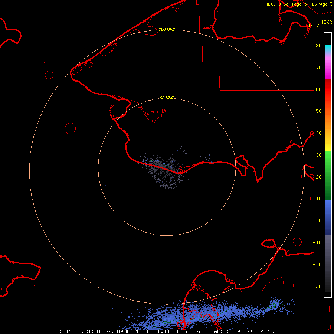Click the 70 value on the dBZ scale
This screenshot has height=334, width=334.
click(x=319, y=68)
